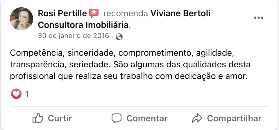Image resolution: width=279 pixels, height=130 pixels.
Task: Click the thumbs-up icon beside Curtir
Action: click(x=38, y=118)
